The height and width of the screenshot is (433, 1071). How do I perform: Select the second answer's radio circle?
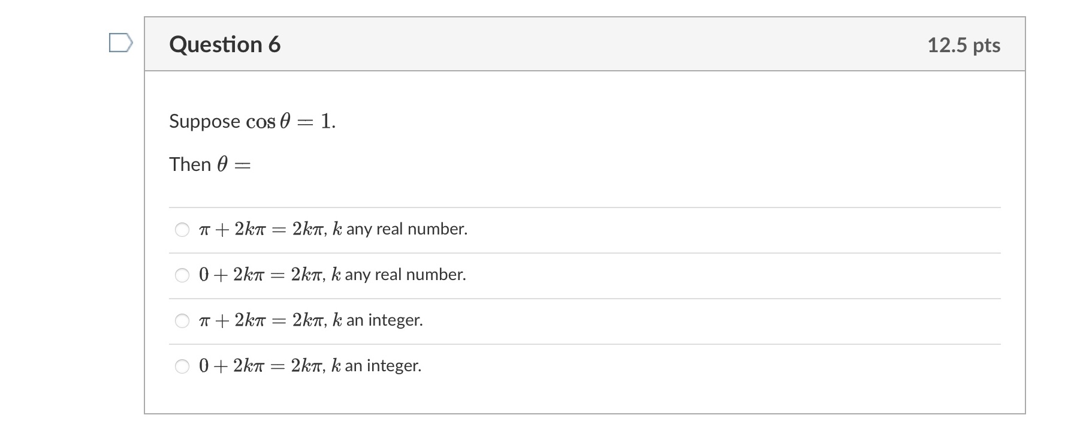(x=182, y=275)
